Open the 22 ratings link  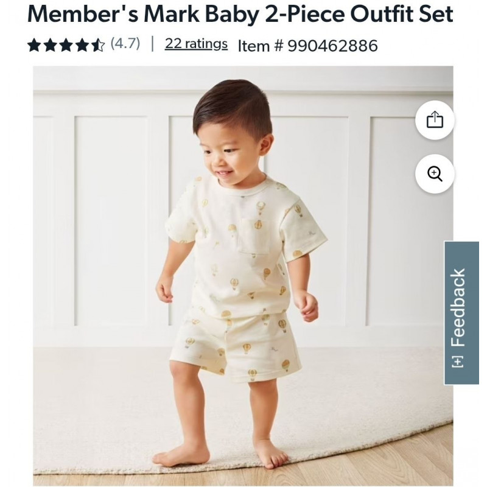click(196, 44)
